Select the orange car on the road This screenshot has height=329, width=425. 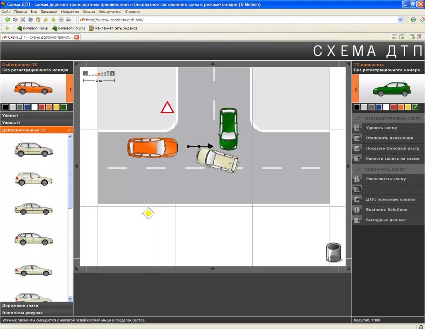tap(153, 147)
